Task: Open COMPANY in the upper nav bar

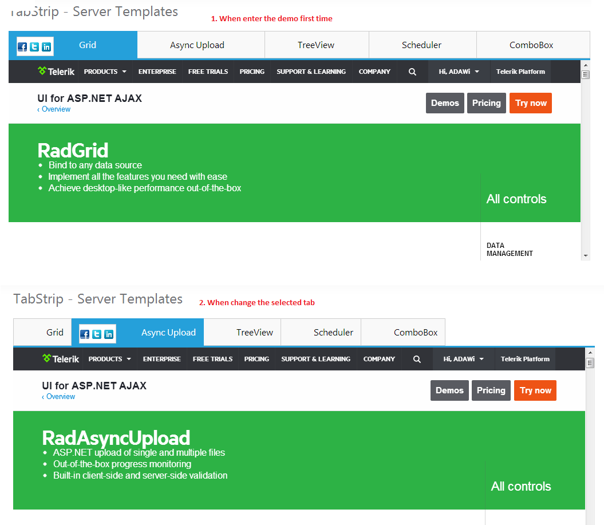Action: pyautogui.click(x=374, y=72)
